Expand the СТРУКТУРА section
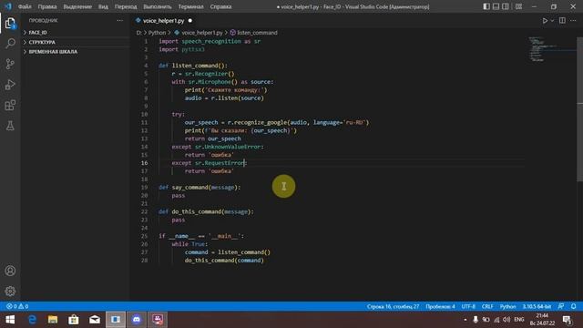The height and width of the screenshot is (328, 583). click(75, 43)
